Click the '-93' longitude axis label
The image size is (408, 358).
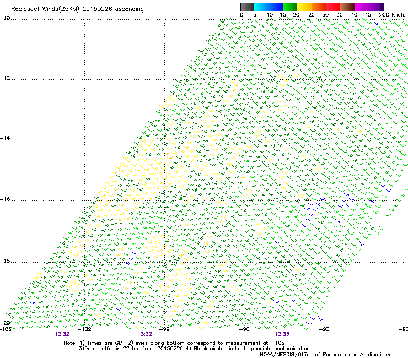tap(324, 329)
